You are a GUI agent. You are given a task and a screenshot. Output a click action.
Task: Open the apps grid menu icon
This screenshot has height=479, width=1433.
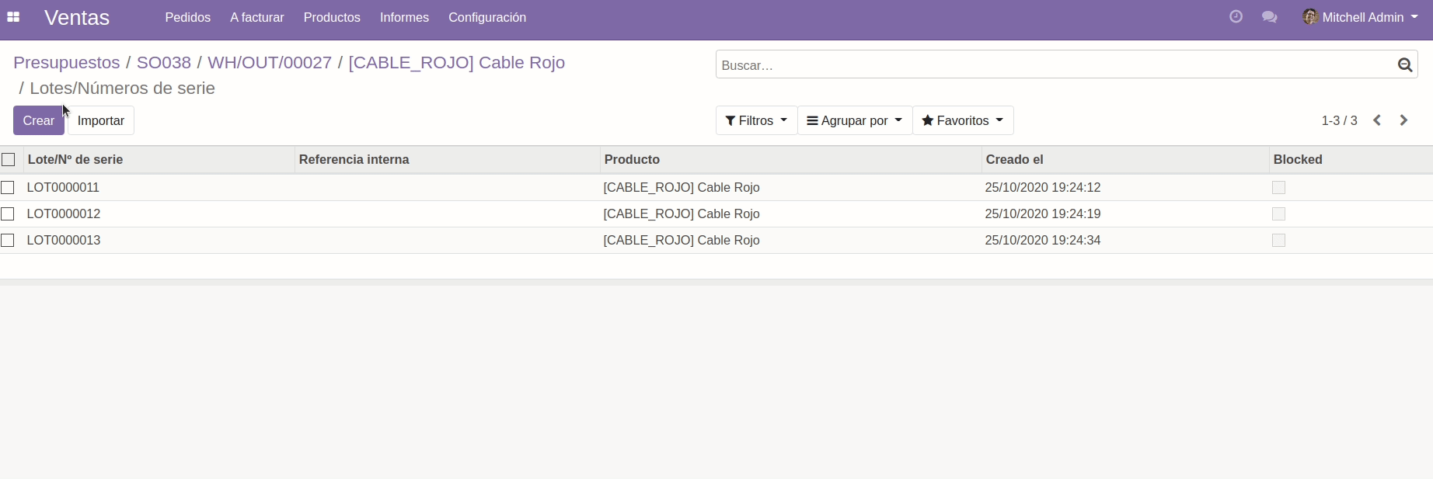(x=13, y=17)
